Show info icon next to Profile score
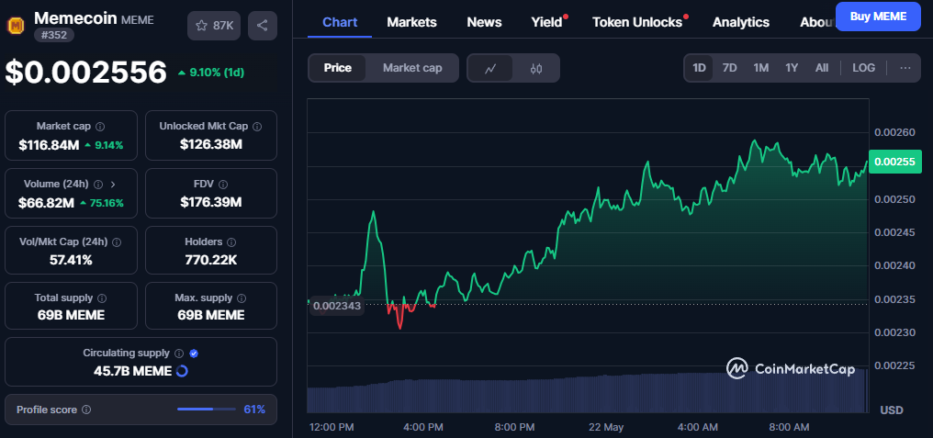 coord(86,410)
